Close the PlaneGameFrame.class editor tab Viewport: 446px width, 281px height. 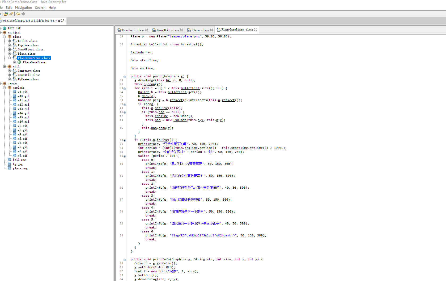click(x=256, y=29)
